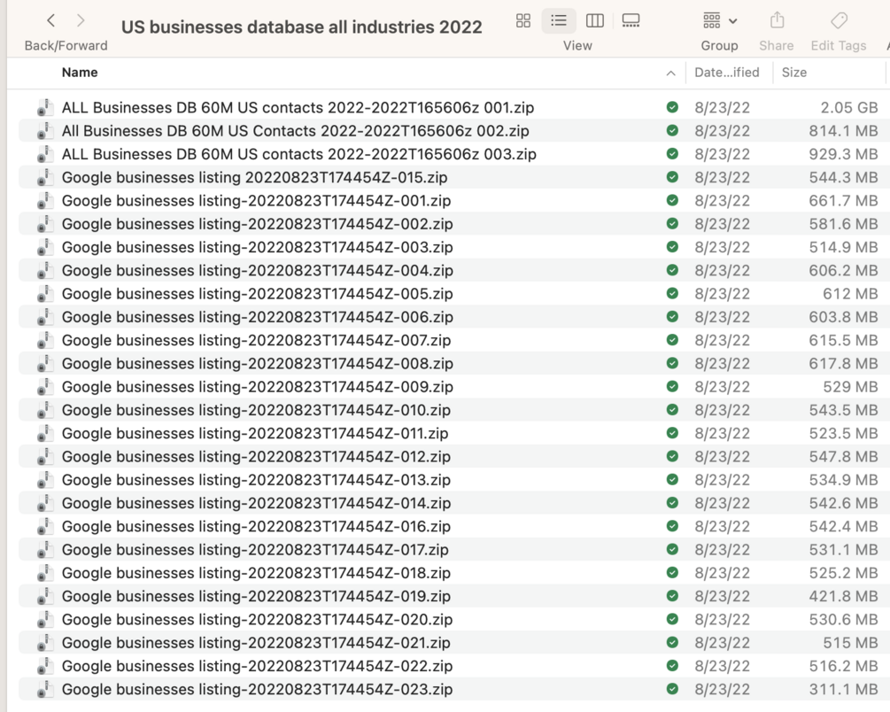Image resolution: width=890 pixels, height=712 pixels.
Task: Select All Businesses DB 002.zip file
Action: pos(295,131)
